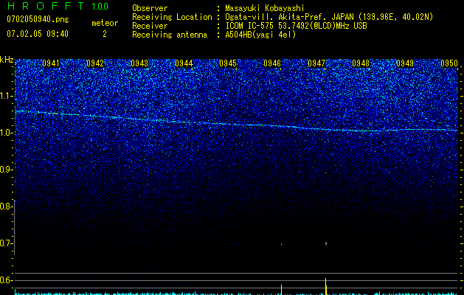Click the 0.9 kHz axis label

click(6, 170)
